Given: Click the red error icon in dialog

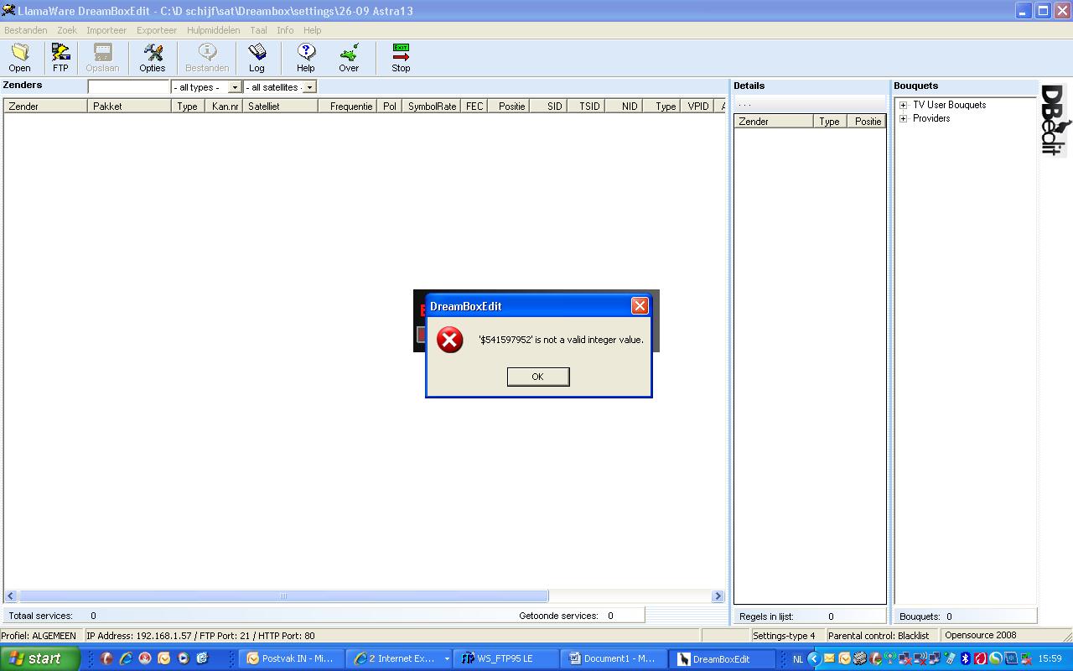Looking at the screenshot, I should coord(450,340).
